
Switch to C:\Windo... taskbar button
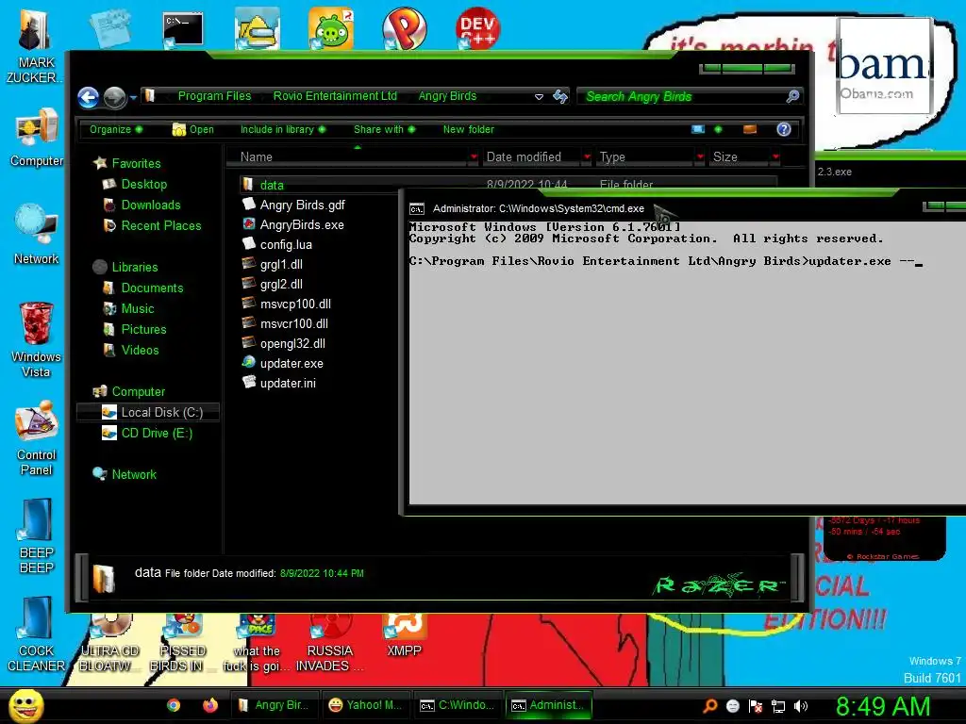(457, 705)
